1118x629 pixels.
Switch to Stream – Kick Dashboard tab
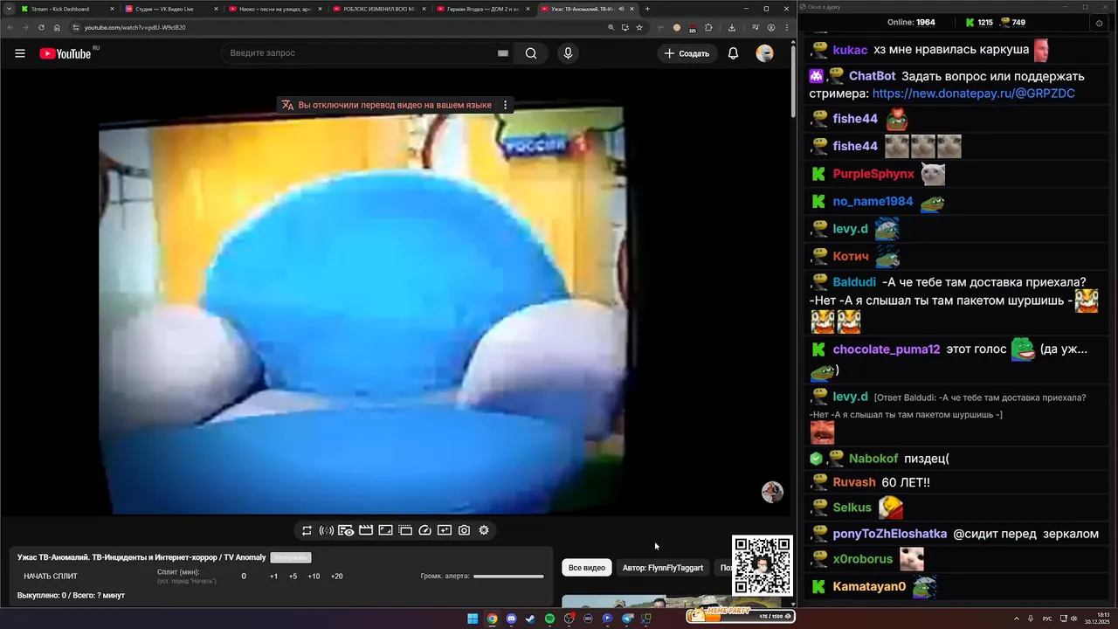[x=66, y=9]
